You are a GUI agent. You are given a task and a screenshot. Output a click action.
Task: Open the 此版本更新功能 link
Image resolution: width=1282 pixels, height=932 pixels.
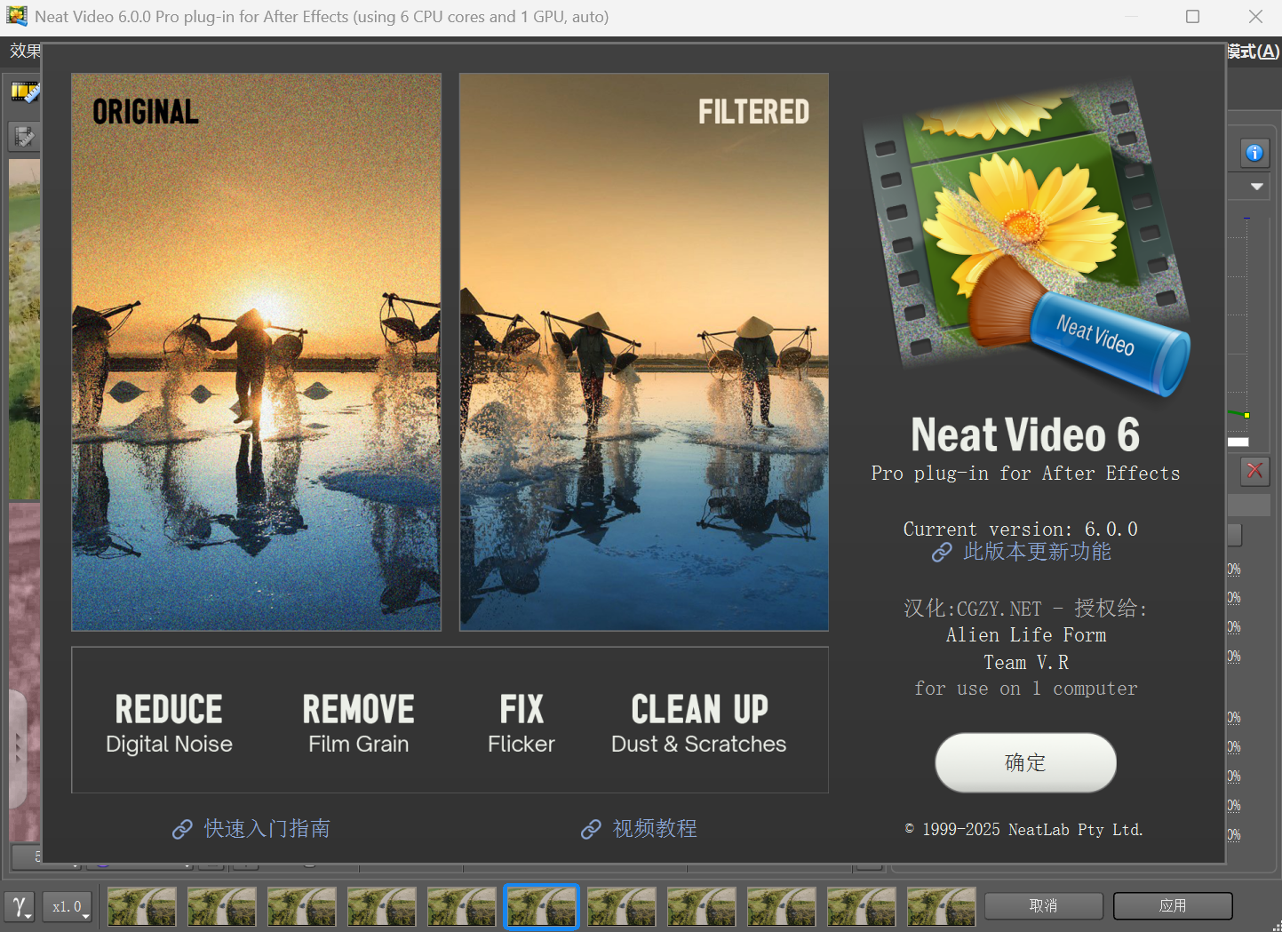(1022, 552)
